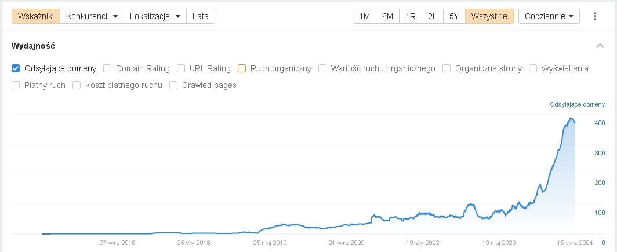Enable the Domain Rating checkbox
Image resolution: width=617 pixels, height=252 pixels.
pyautogui.click(x=107, y=68)
